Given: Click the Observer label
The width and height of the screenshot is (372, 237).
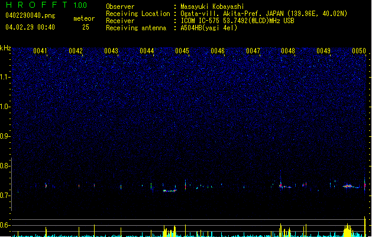Looking at the screenshot, I should (120, 7).
